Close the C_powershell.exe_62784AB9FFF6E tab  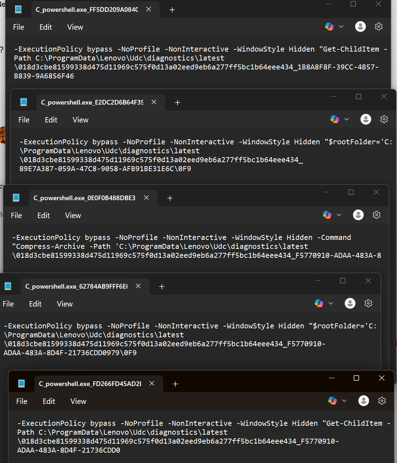coord(138,286)
